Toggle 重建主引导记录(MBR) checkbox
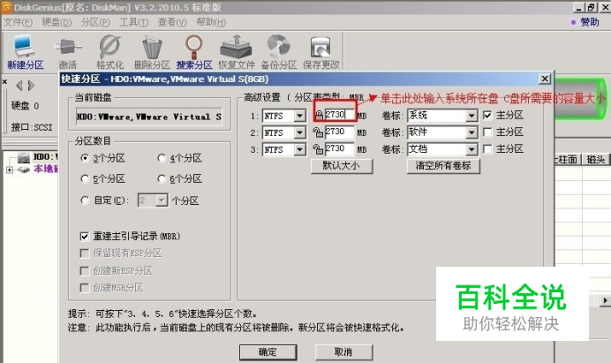 pyautogui.click(x=84, y=237)
